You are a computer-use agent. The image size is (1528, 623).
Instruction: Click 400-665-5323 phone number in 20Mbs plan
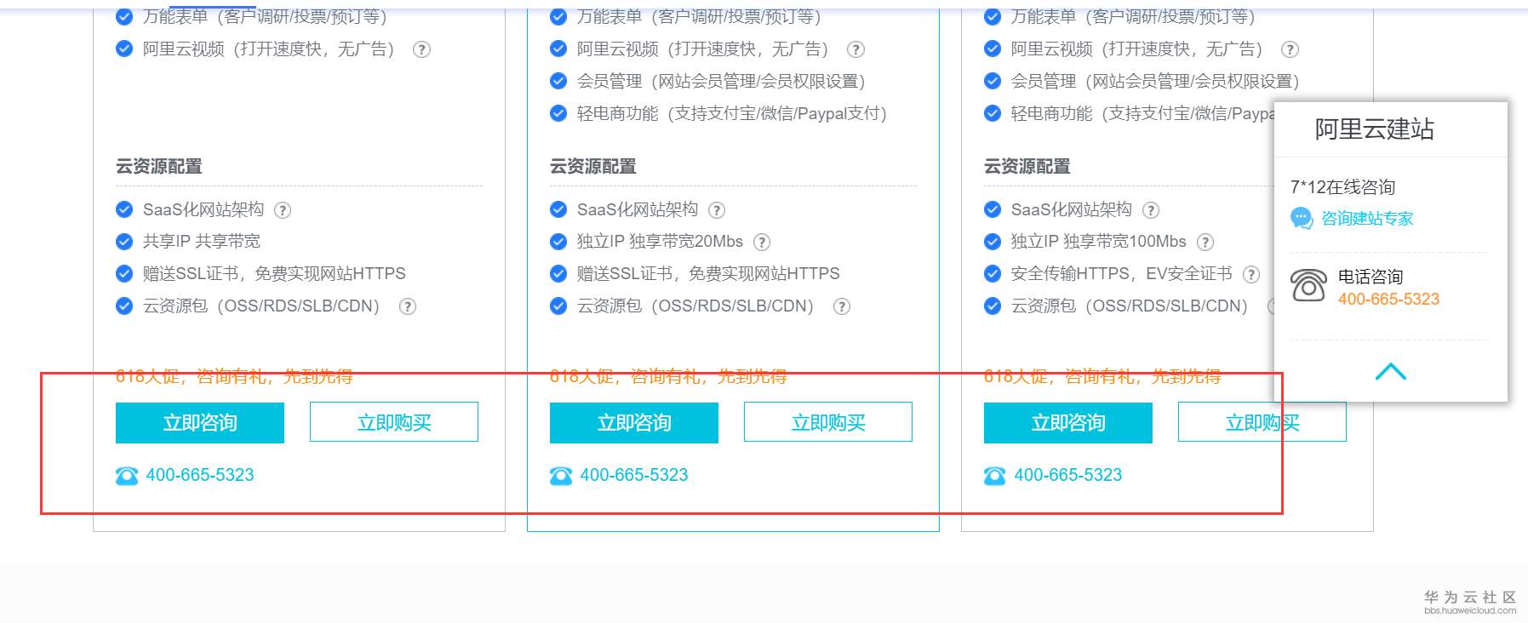[x=634, y=475]
